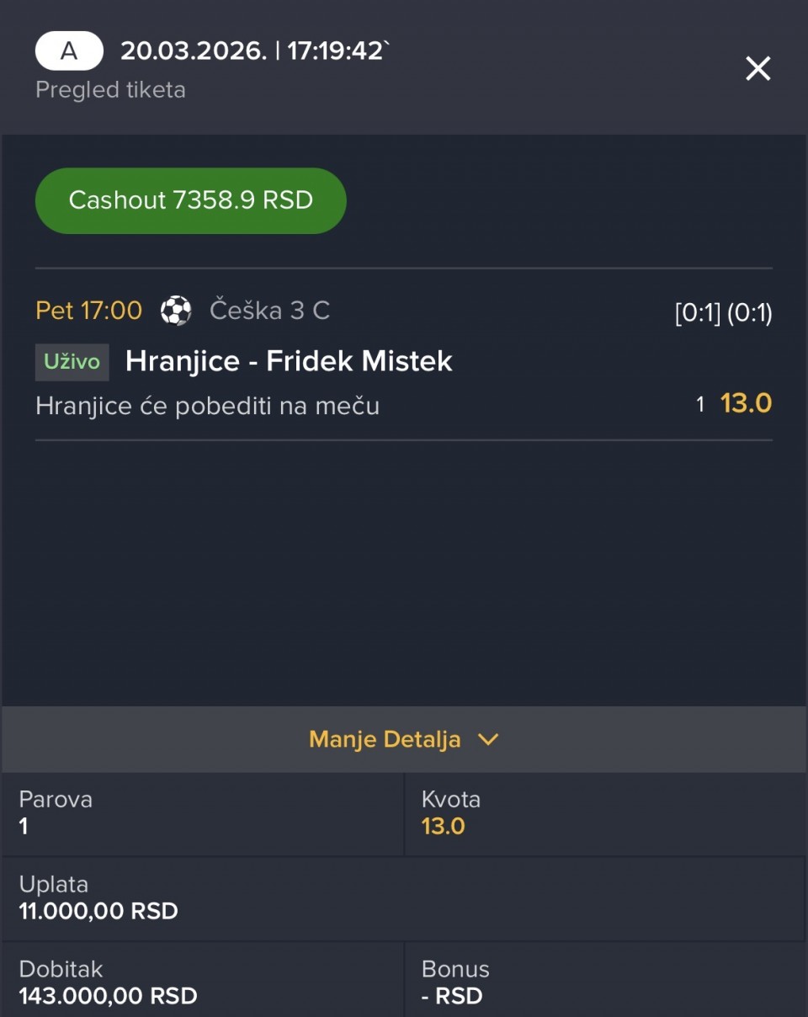Click the white 'A' ticket badge

pos(69,51)
